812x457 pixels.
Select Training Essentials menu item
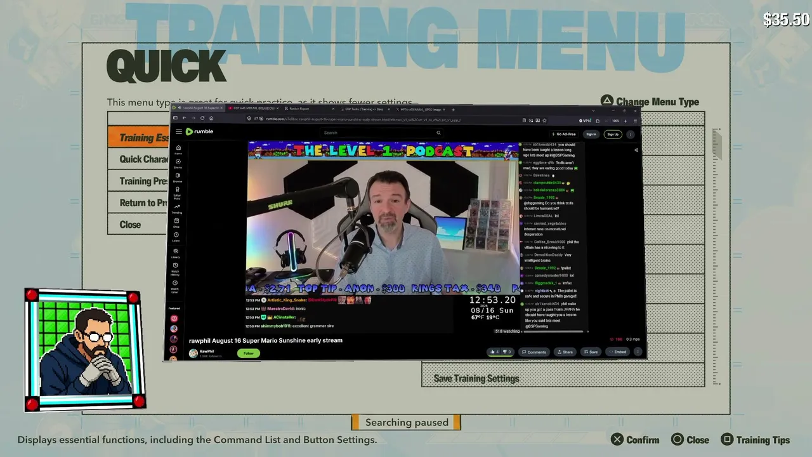(139, 138)
